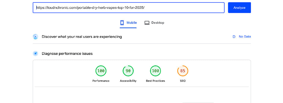Select 'Discover what your real users are experiencing' heading
The image size is (283, 103).
pyautogui.click(x=82, y=37)
